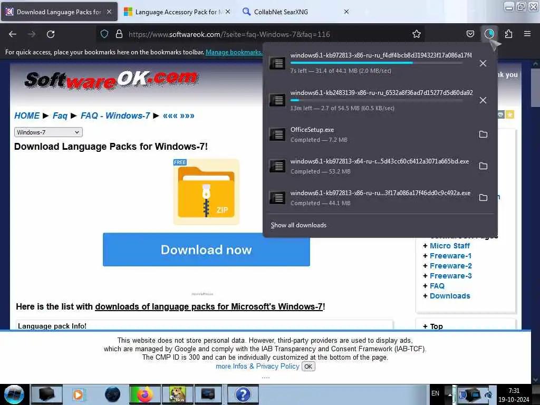
Task: Reload the current page
Action: (x=51, y=34)
